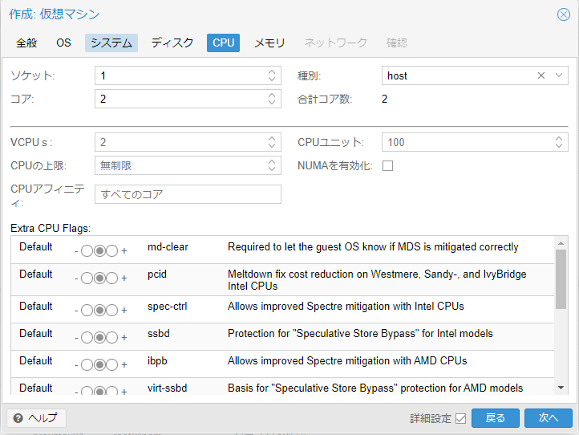Click the ソケット spinner arrows
579x435 pixels.
(x=272, y=75)
